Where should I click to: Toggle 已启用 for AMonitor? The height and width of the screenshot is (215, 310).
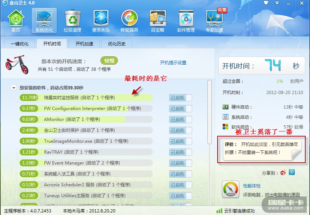(x=180, y=119)
